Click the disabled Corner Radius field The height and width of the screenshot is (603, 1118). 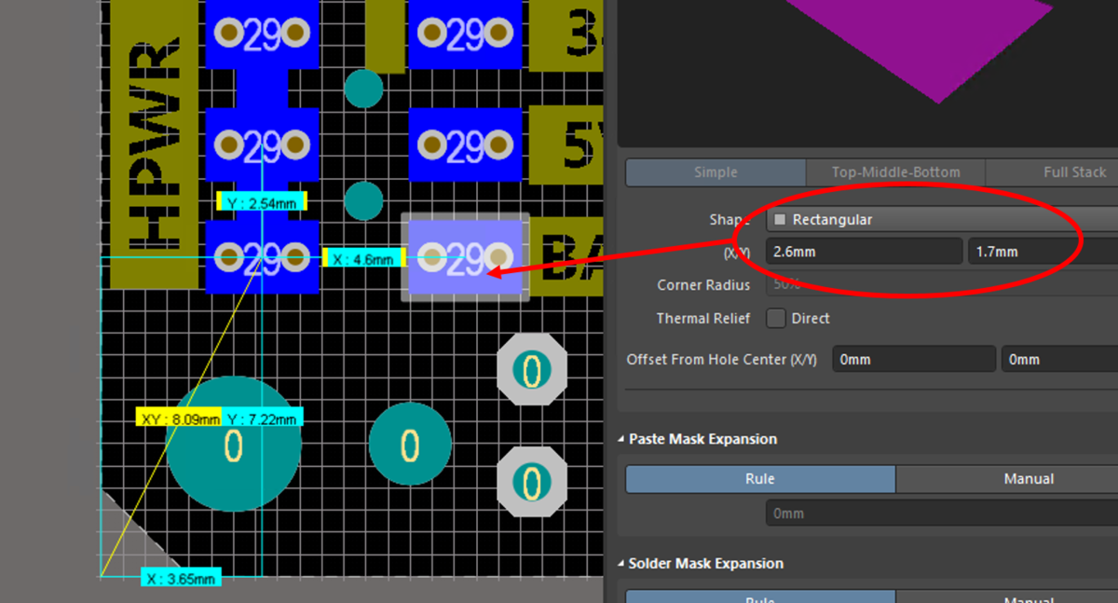pos(942,284)
